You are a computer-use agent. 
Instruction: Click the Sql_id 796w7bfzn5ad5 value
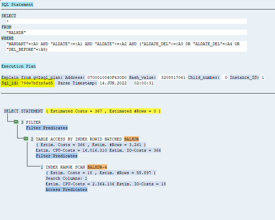(37, 83)
